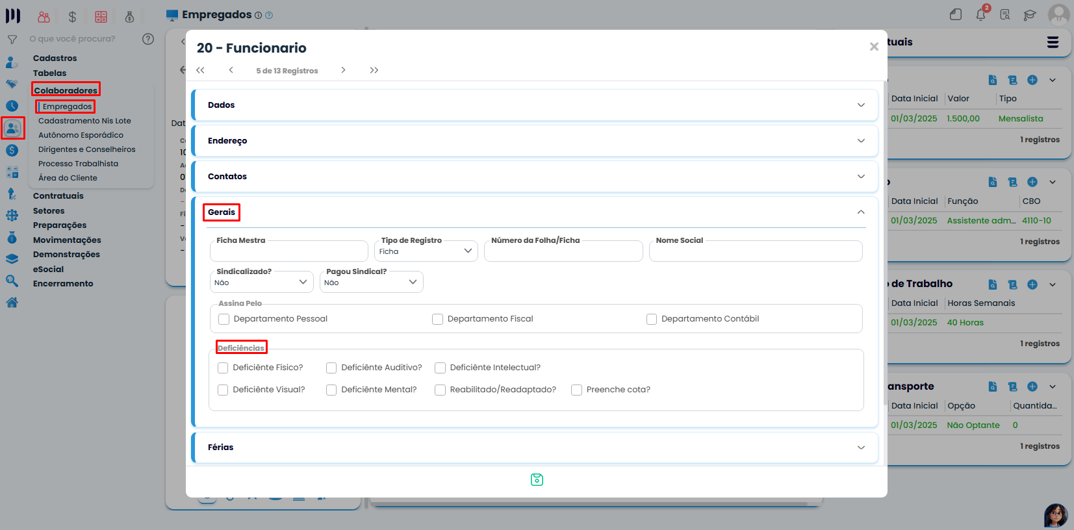
Task: Open Autônomo Esporádico menu item
Action: point(81,135)
